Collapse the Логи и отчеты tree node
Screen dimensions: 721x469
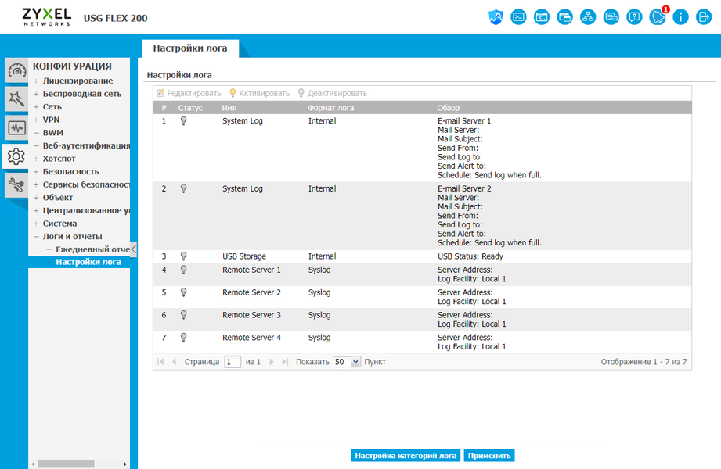coord(36,237)
